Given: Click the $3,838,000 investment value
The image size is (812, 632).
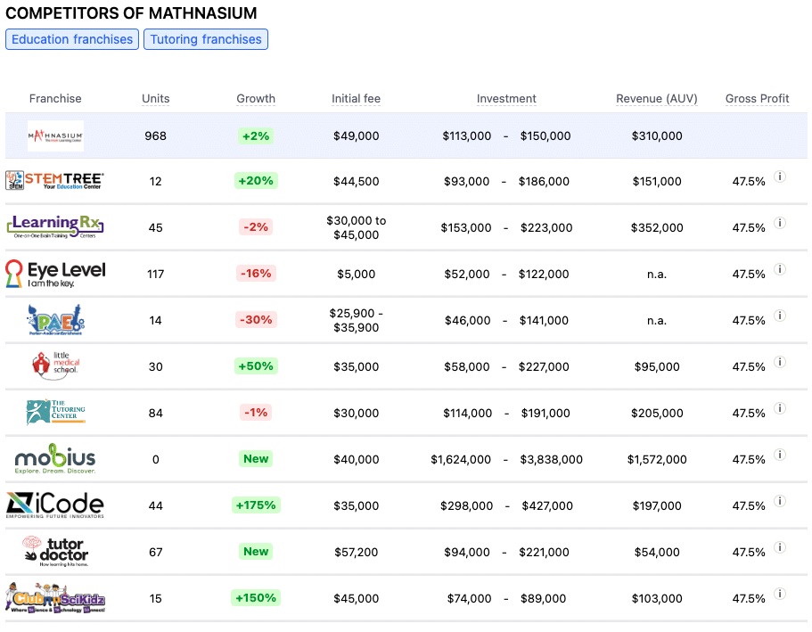Looking at the screenshot, I should point(551,459).
